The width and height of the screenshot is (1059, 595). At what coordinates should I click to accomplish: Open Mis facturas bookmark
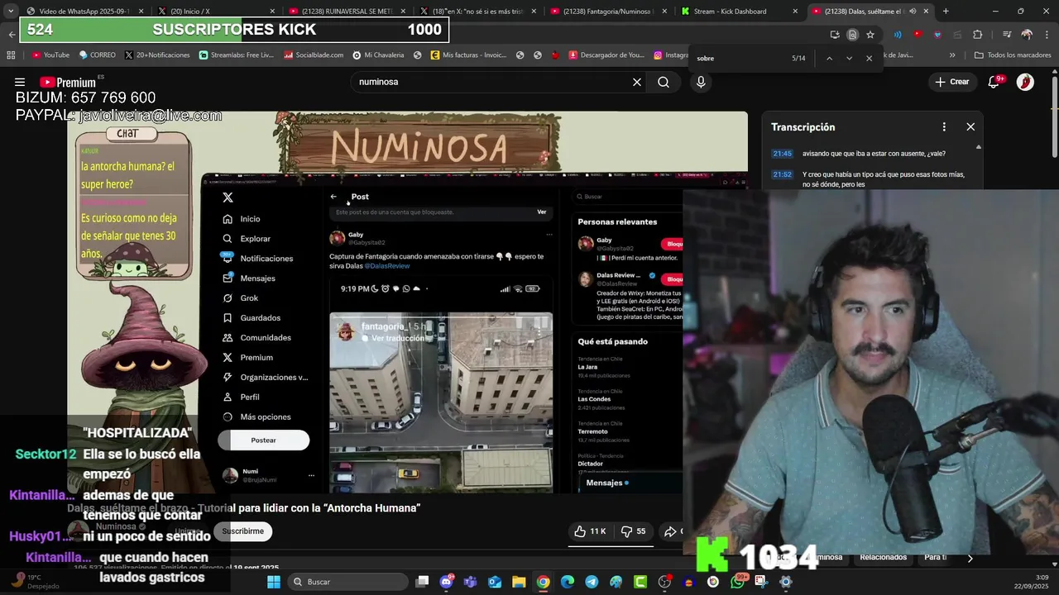click(468, 55)
